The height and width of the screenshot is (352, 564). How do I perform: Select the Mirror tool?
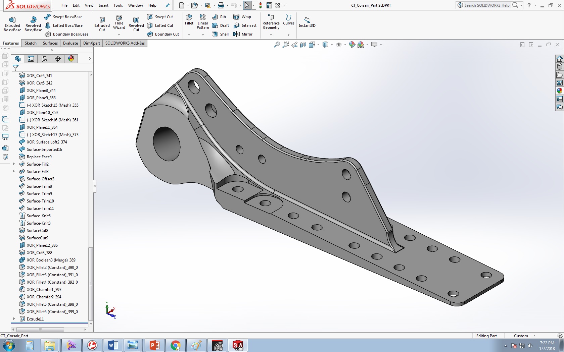coord(243,34)
